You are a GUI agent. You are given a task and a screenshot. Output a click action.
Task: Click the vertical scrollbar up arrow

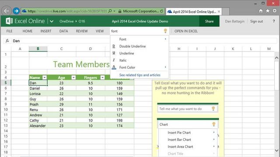pyautogui.click(x=276, y=58)
